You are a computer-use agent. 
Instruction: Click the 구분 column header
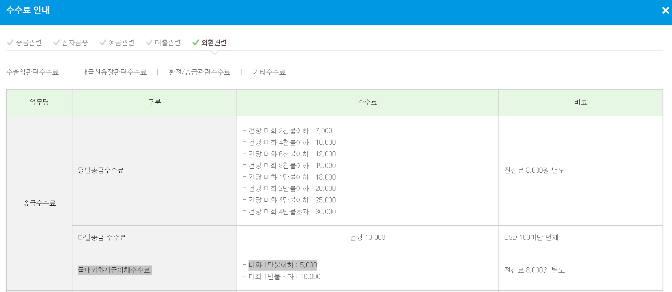click(x=154, y=102)
